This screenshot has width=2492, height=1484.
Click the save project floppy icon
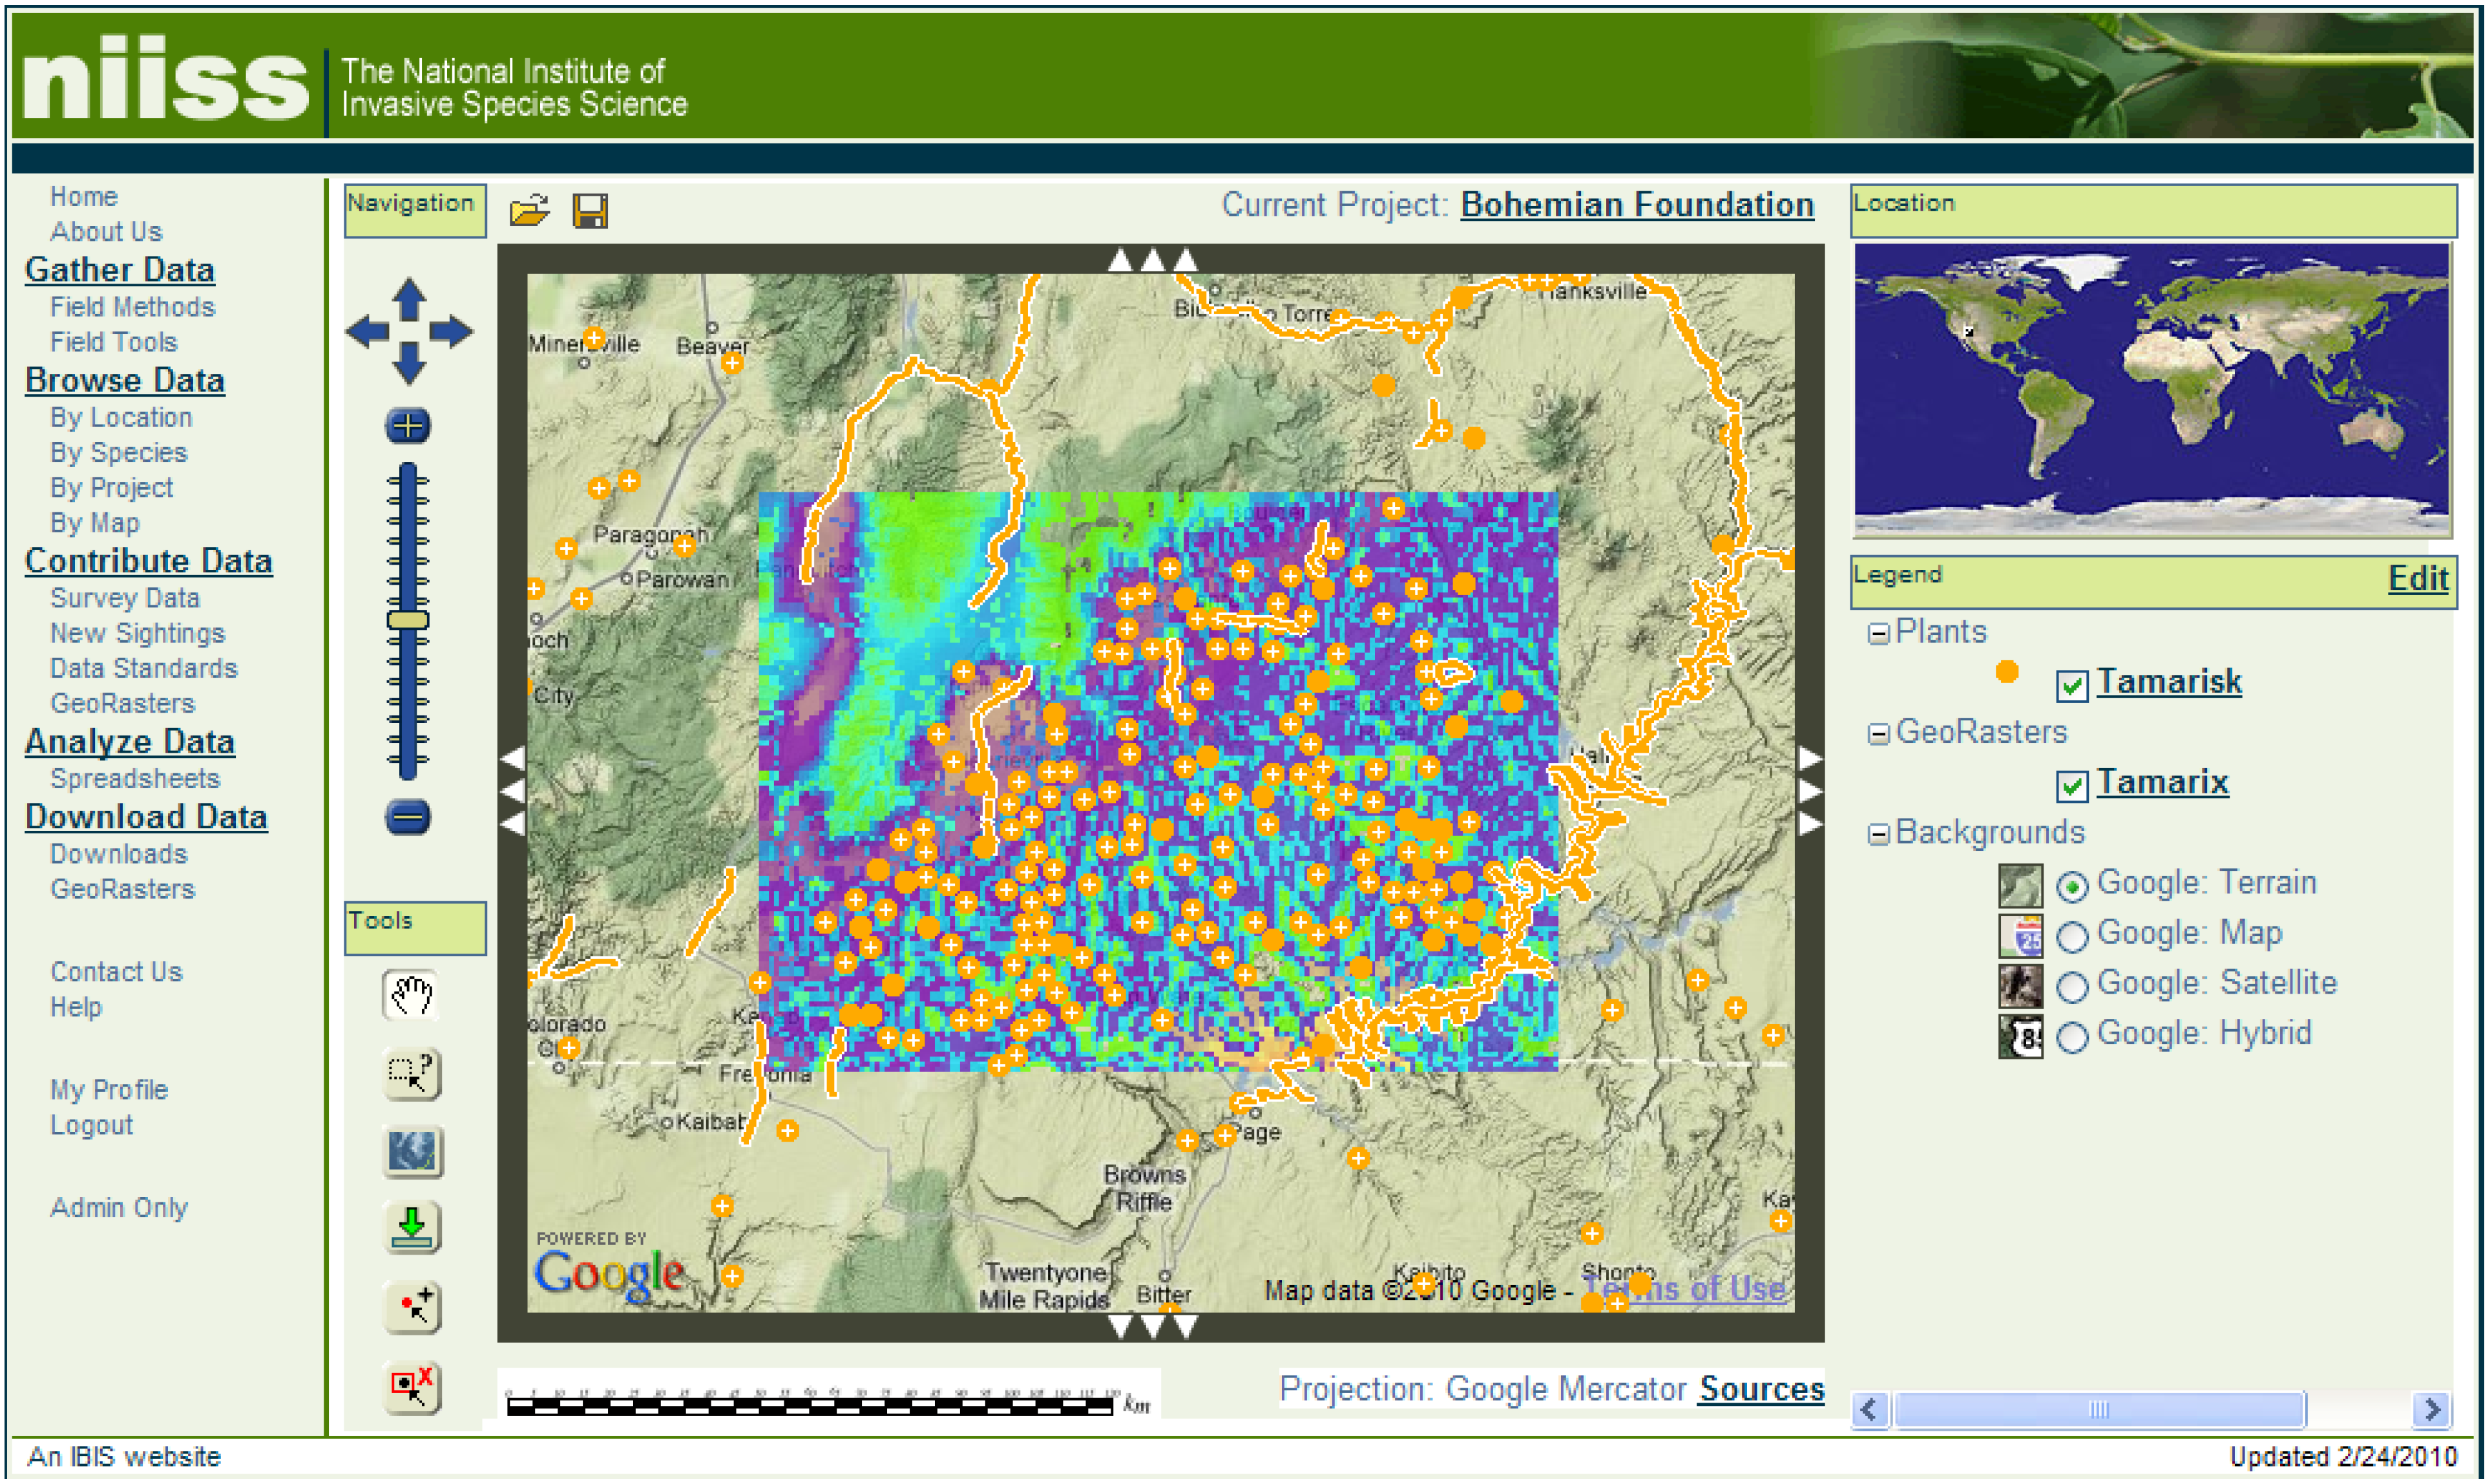coord(590,211)
